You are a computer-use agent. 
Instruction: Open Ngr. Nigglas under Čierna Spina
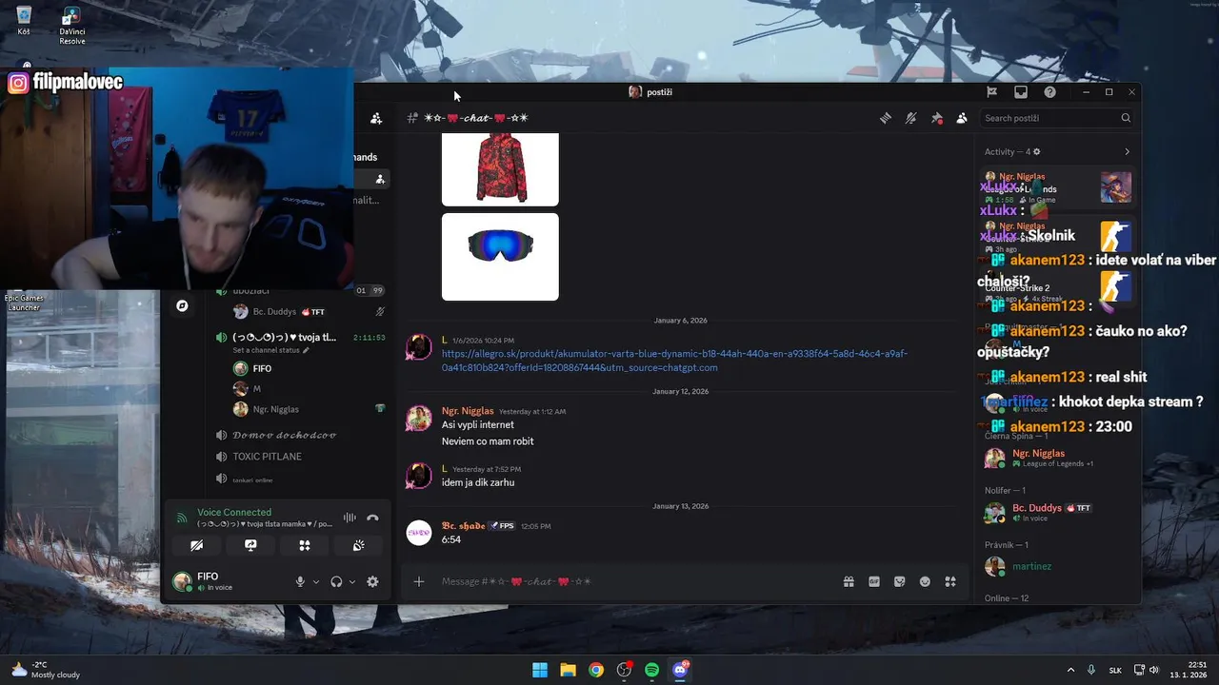1057,458
